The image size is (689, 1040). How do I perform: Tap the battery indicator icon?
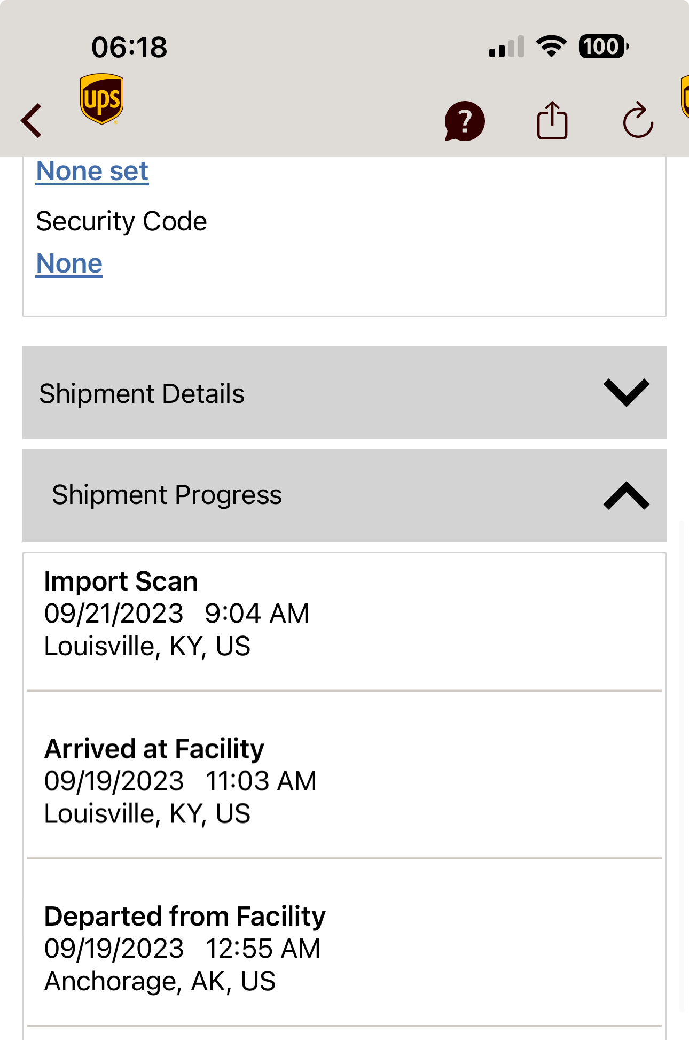604,46
